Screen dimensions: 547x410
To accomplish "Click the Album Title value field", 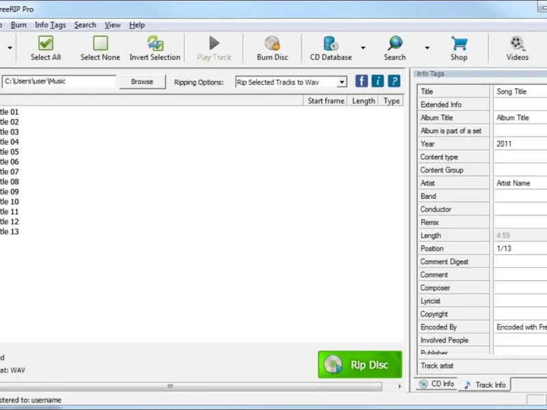I will pyautogui.click(x=520, y=118).
